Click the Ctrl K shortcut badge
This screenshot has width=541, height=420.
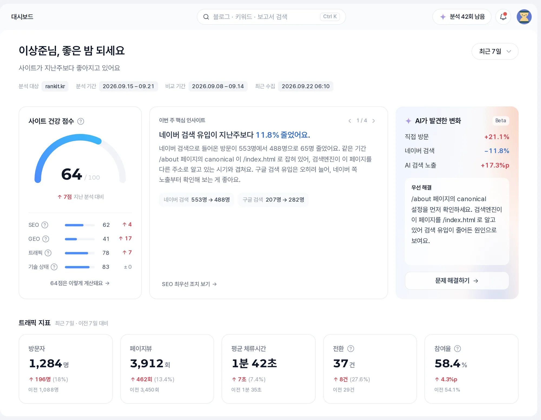tap(330, 17)
